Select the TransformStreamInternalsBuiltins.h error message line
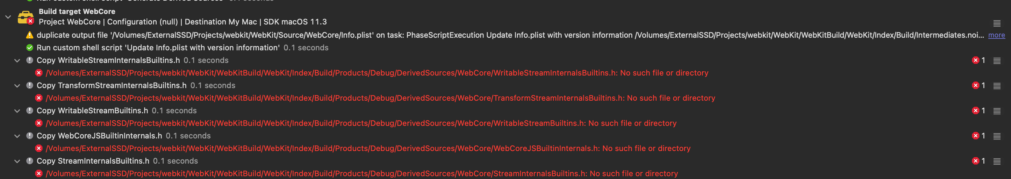This screenshot has height=179, width=1011. (x=380, y=98)
